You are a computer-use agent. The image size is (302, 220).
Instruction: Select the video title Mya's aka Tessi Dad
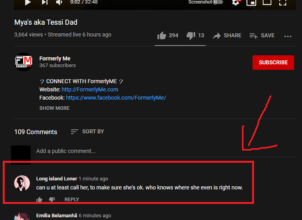point(46,22)
